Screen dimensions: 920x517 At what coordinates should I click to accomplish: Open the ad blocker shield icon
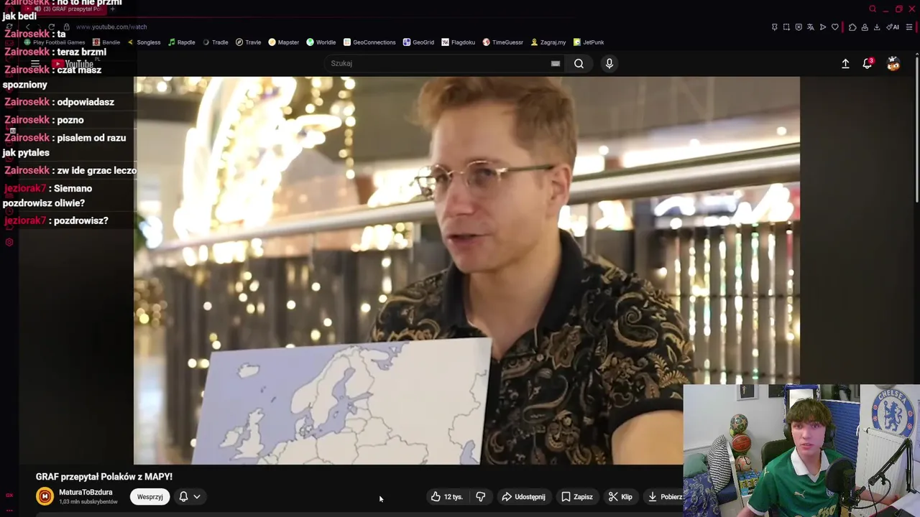(x=799, y=27)
